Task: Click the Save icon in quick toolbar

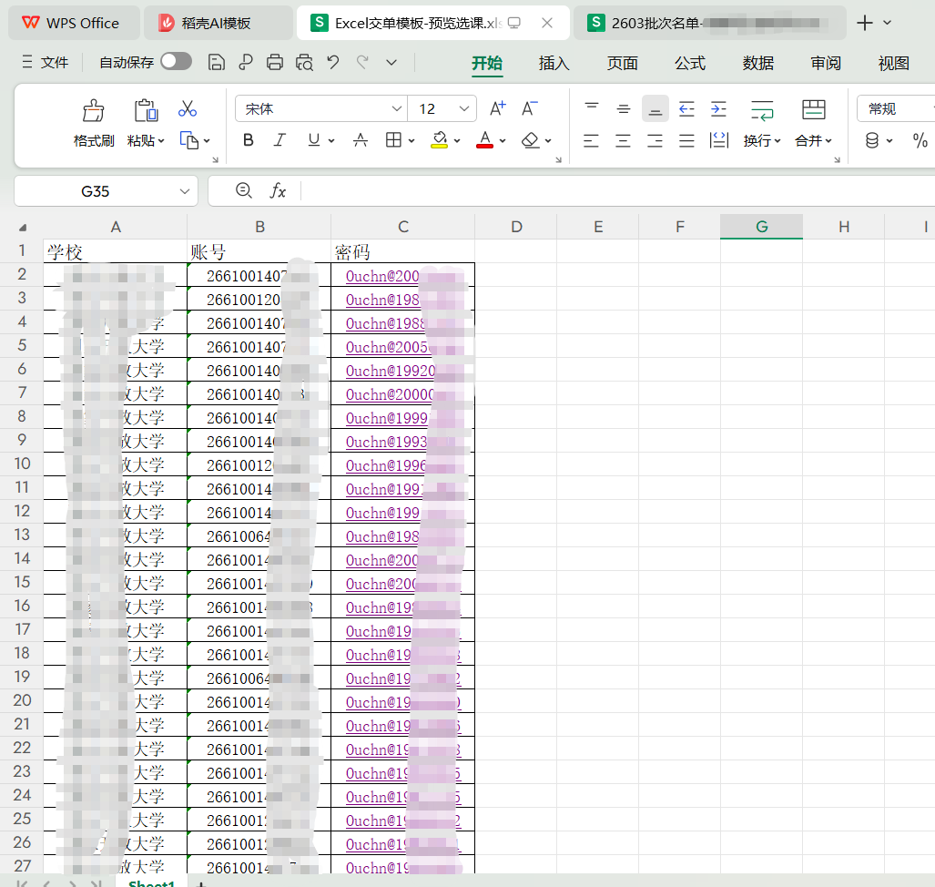Action: click(x=217, y=62)
